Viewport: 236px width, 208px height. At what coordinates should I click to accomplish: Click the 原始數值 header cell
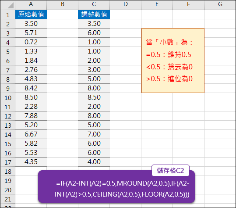click(x=31, y=14)
